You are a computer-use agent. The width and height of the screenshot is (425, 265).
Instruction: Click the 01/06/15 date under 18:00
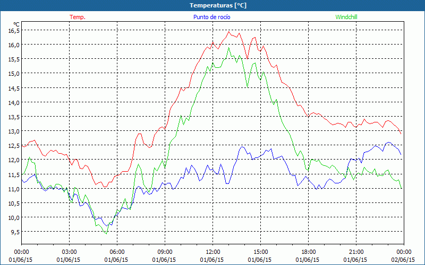click(308, 260)
